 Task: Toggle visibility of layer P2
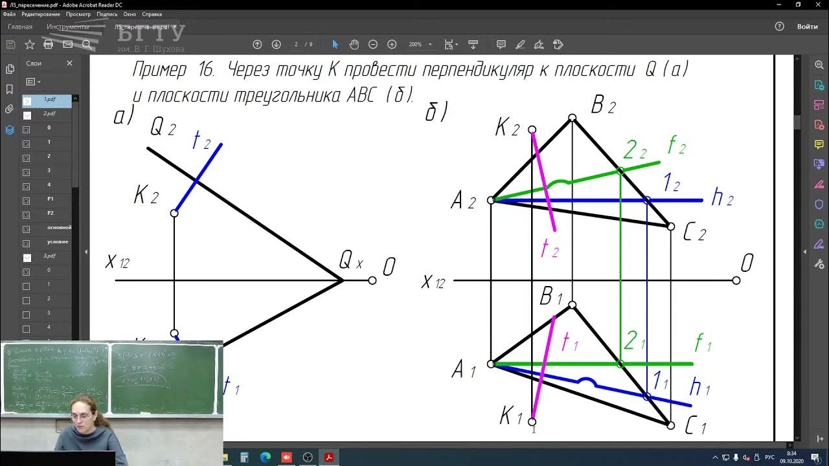click(27, 215)
